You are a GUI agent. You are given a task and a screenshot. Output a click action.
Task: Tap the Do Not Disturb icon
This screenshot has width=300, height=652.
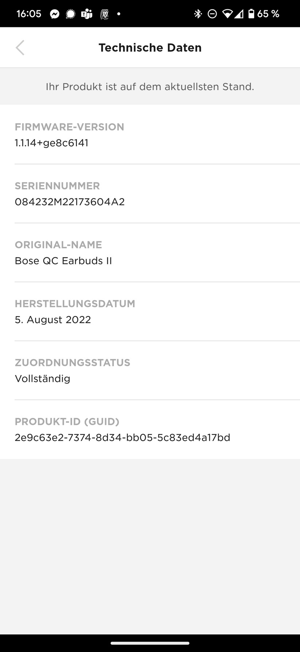click(x=212, y=14)
